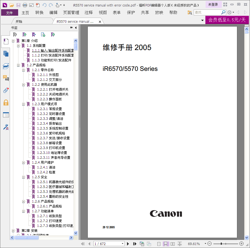Image resolution: width=250 pixels, height=248 pixels.
Task: Open the 注释 ribbon tab
Action: (89, 12)
